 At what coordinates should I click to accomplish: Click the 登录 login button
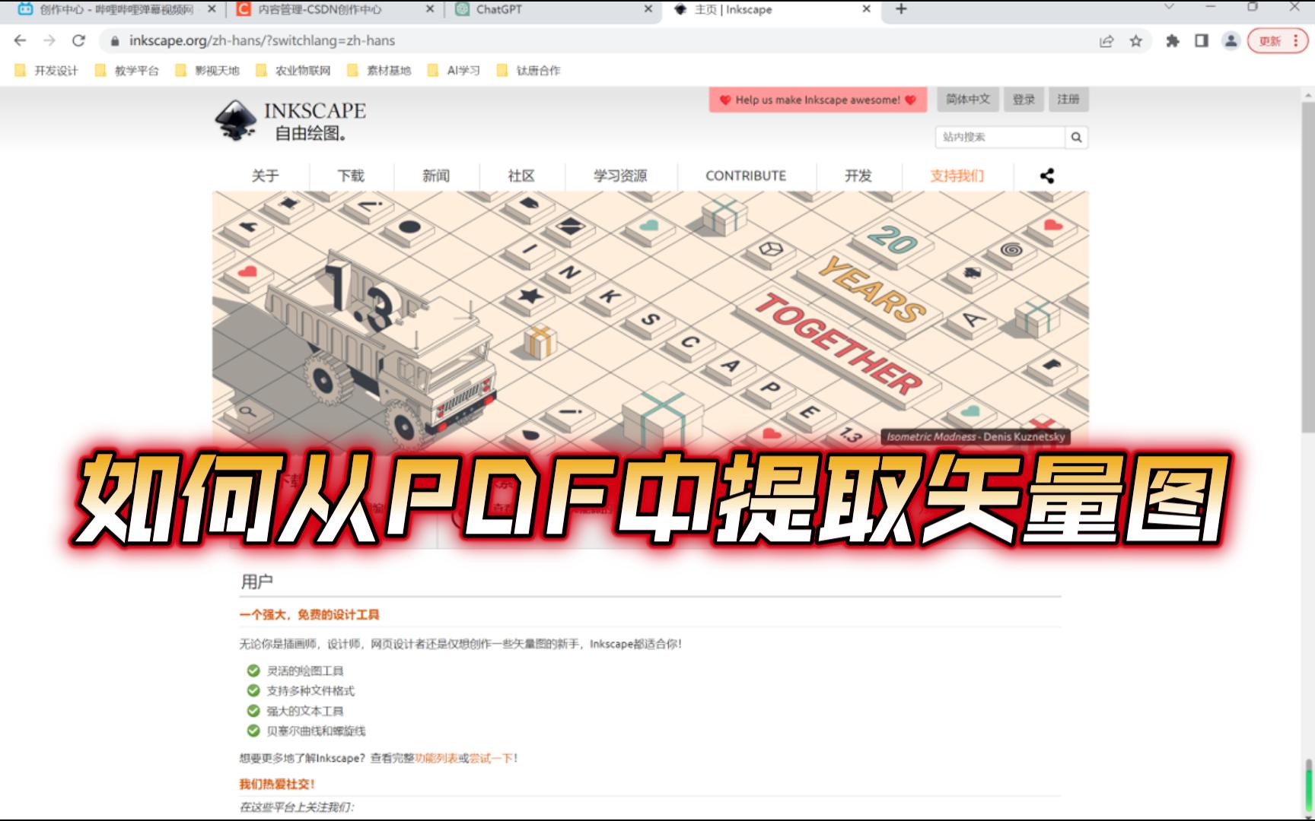[x=1024, y=100]
